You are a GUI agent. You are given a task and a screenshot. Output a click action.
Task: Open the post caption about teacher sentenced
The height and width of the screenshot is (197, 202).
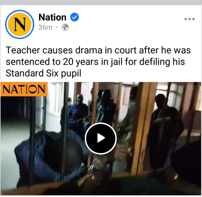[x=98, y=62]
